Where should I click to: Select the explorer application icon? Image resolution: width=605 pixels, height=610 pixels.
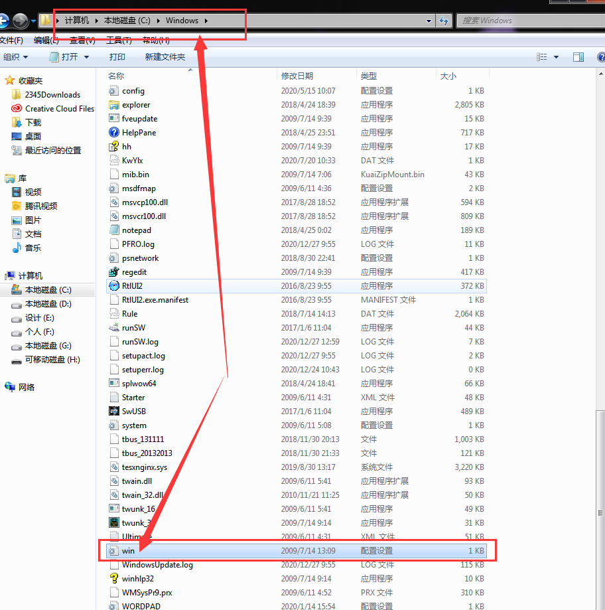click(114, 105)
